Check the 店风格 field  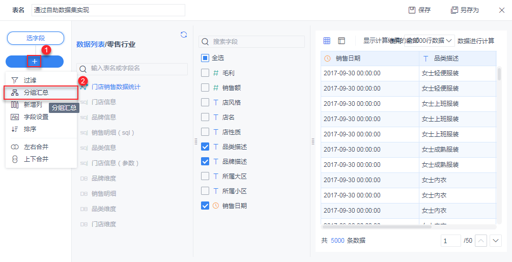click(x=205, y=102)
